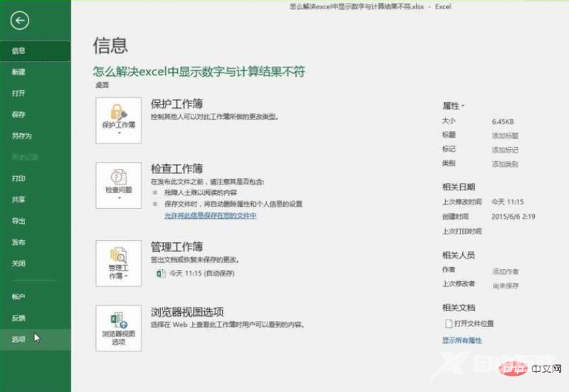Click the 允许将此信息保存在您的文件中 link

pos(211,215)
